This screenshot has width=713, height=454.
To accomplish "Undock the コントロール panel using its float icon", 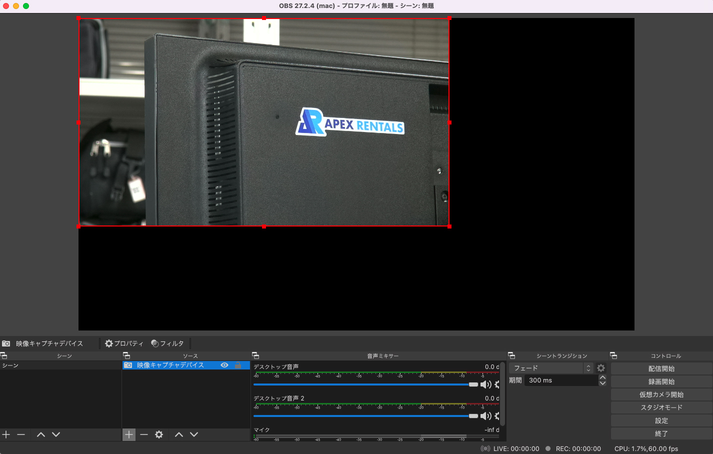I will pos(613,355).
